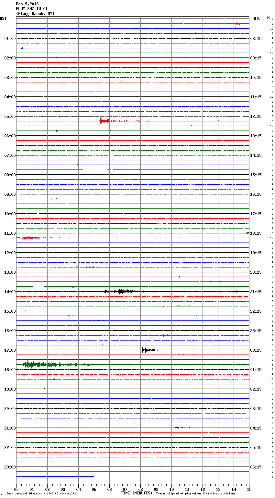
Task: Click the MST time zone header
Action: pyautogui.click(x=3, y=19)
